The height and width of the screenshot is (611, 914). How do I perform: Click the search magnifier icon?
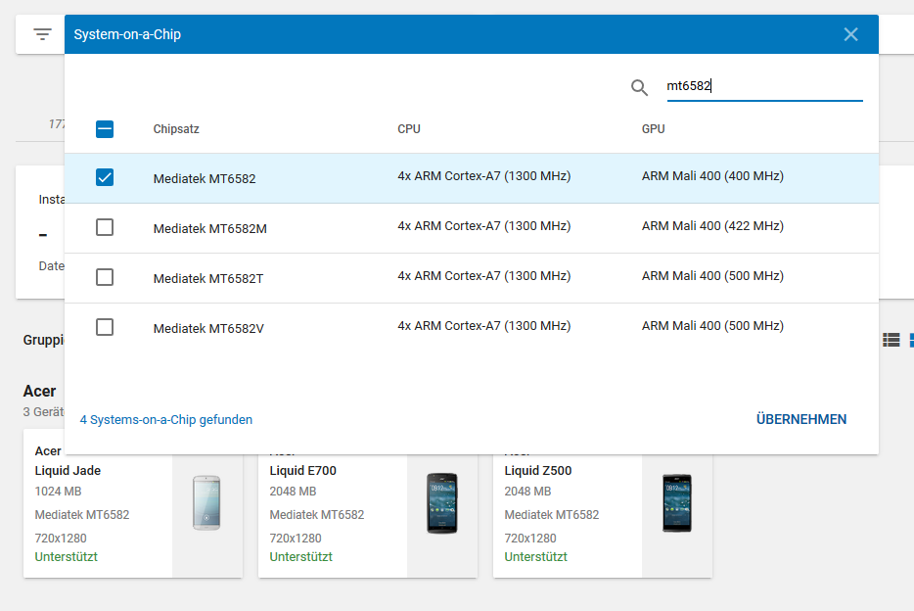[x=639, y=87]
